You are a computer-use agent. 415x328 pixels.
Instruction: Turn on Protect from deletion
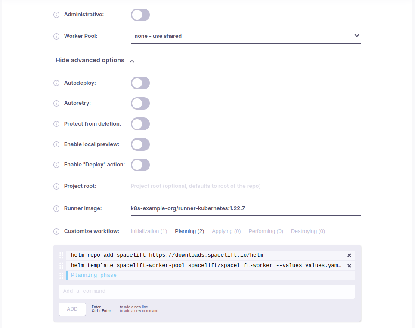pos(140,124)
